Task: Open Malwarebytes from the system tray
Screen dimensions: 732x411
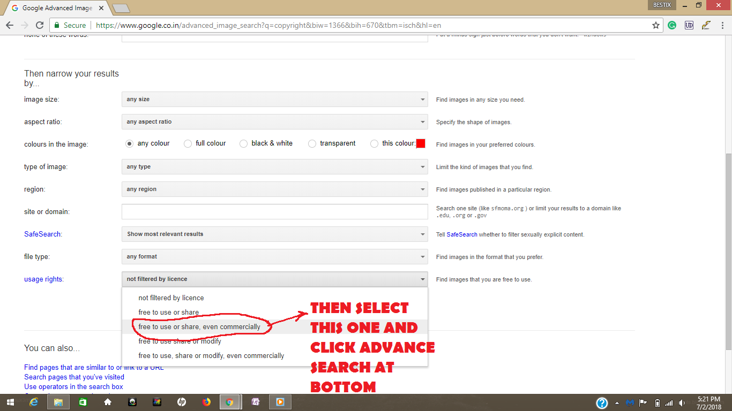Action: [x=630, y=403]
